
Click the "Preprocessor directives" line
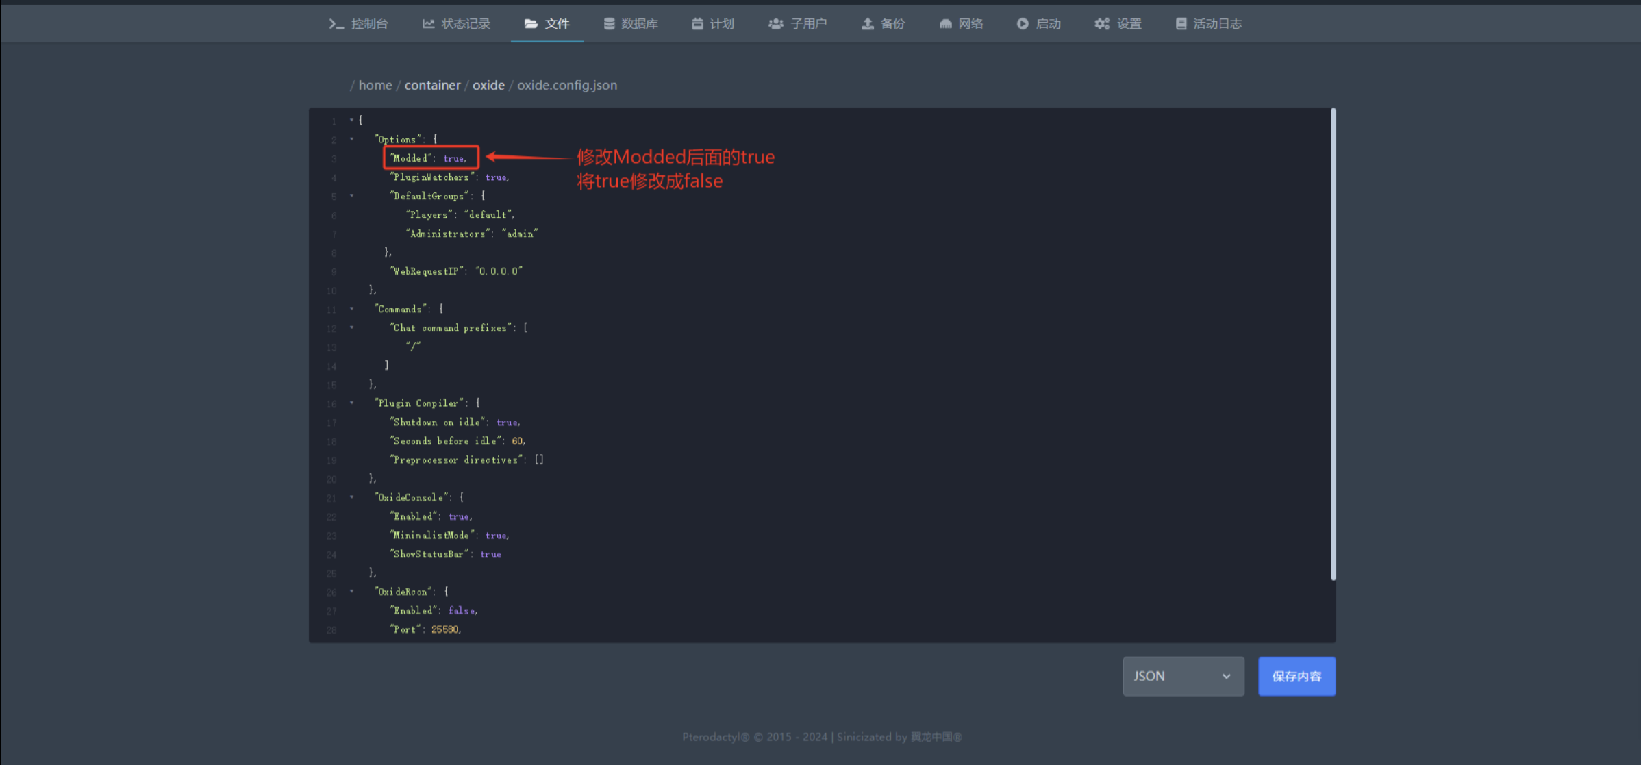click(466, 460)
